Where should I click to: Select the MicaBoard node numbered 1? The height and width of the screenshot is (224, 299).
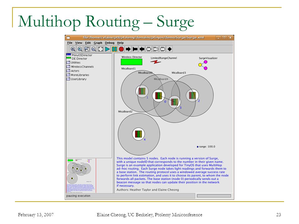[x=142, y=91]
